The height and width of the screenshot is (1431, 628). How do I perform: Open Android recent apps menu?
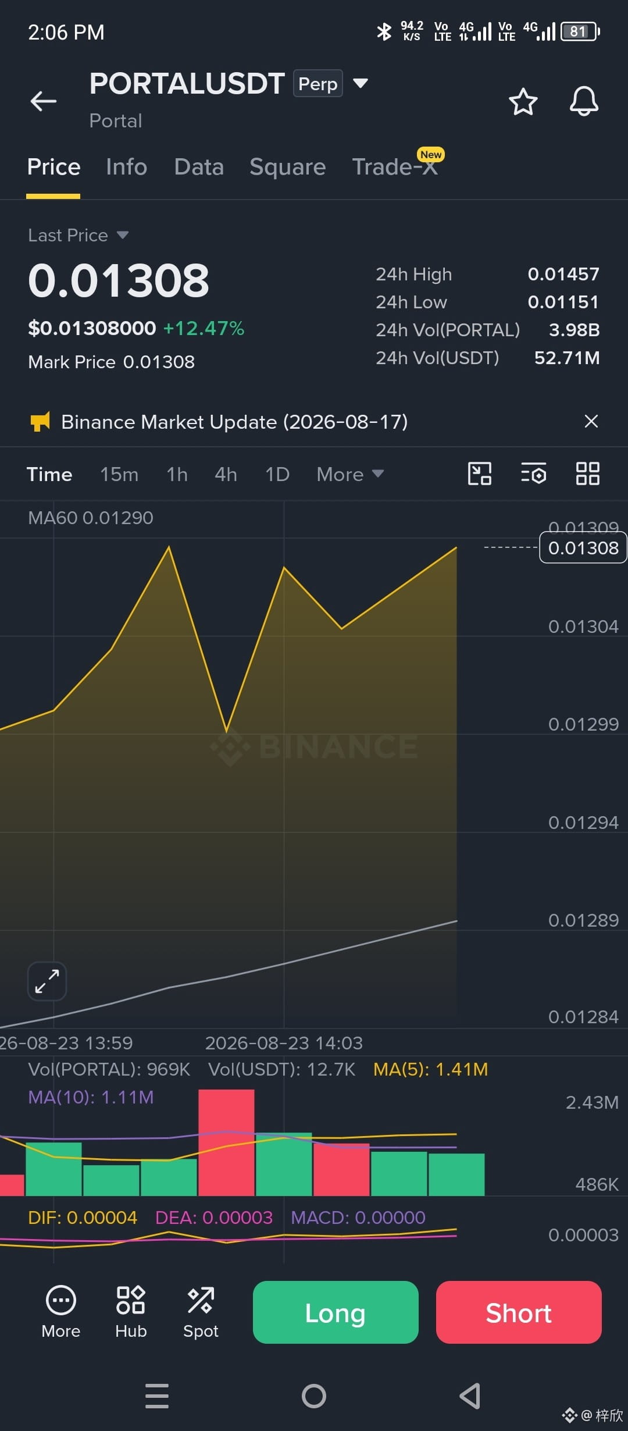coord(157,1396)
